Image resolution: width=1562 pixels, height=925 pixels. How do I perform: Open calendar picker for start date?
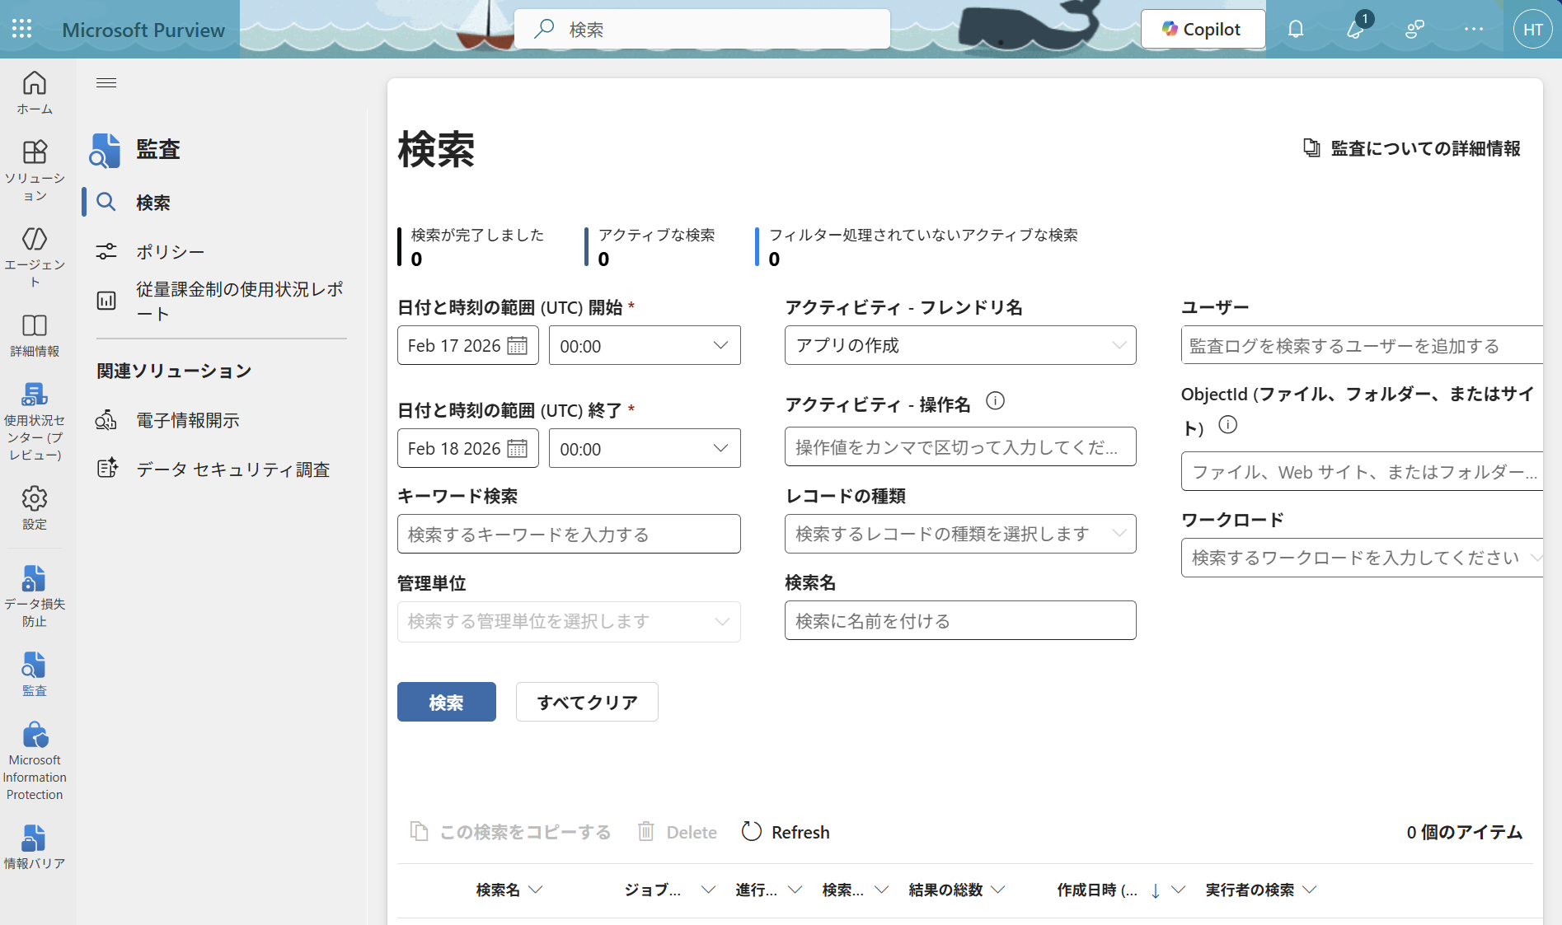click(517, 346)
